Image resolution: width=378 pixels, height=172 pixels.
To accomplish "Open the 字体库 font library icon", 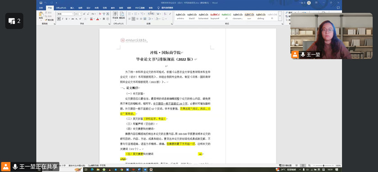I will pyautogui.click(x=115, y=15).
